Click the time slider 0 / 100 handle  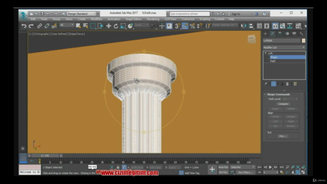pos(45,155)
